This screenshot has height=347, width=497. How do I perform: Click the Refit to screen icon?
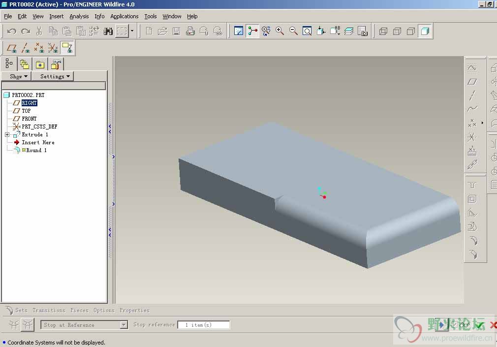[x=307, y=31]
